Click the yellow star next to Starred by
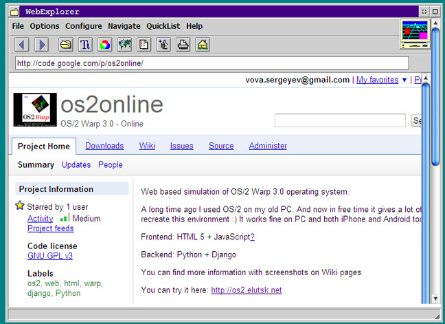 (20, 205)
